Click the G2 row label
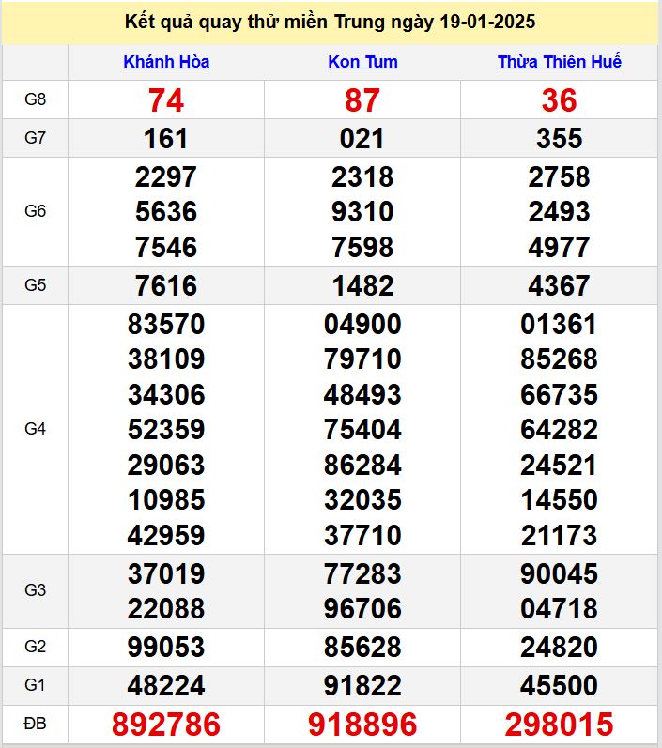 click(35, 647)
